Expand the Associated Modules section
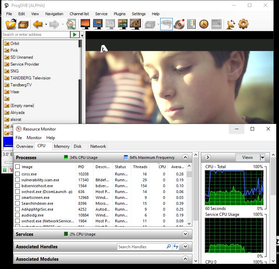Viewport: 279px width, 269px height. 185,259
